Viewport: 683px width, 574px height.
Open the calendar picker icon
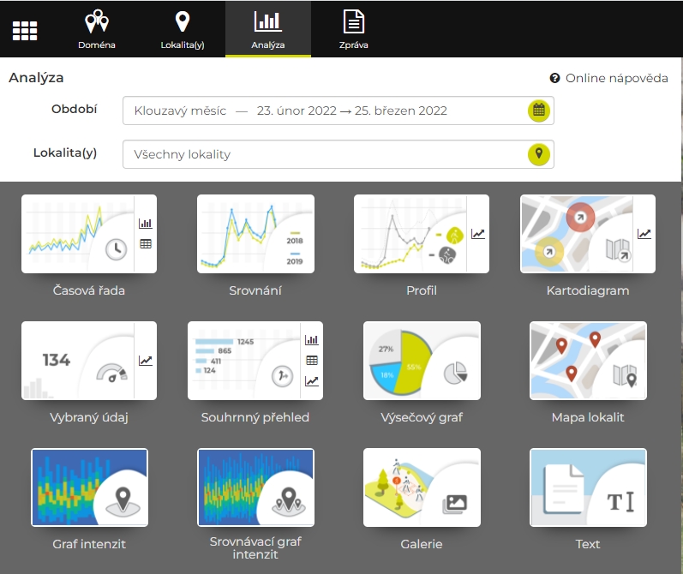(539, 111)
